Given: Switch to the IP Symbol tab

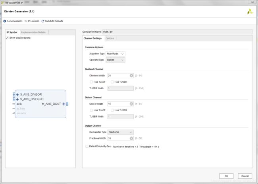Looking at the screenshot, I should click(x=12, y=32).
